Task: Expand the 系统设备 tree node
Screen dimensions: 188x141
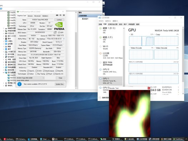Action: (x=4, y=70)
